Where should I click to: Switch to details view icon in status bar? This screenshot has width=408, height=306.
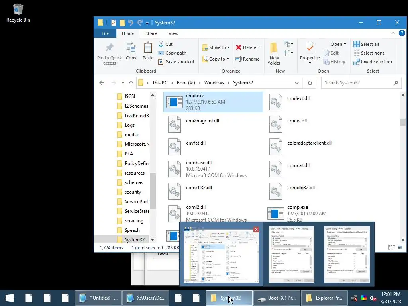point(392,247)
